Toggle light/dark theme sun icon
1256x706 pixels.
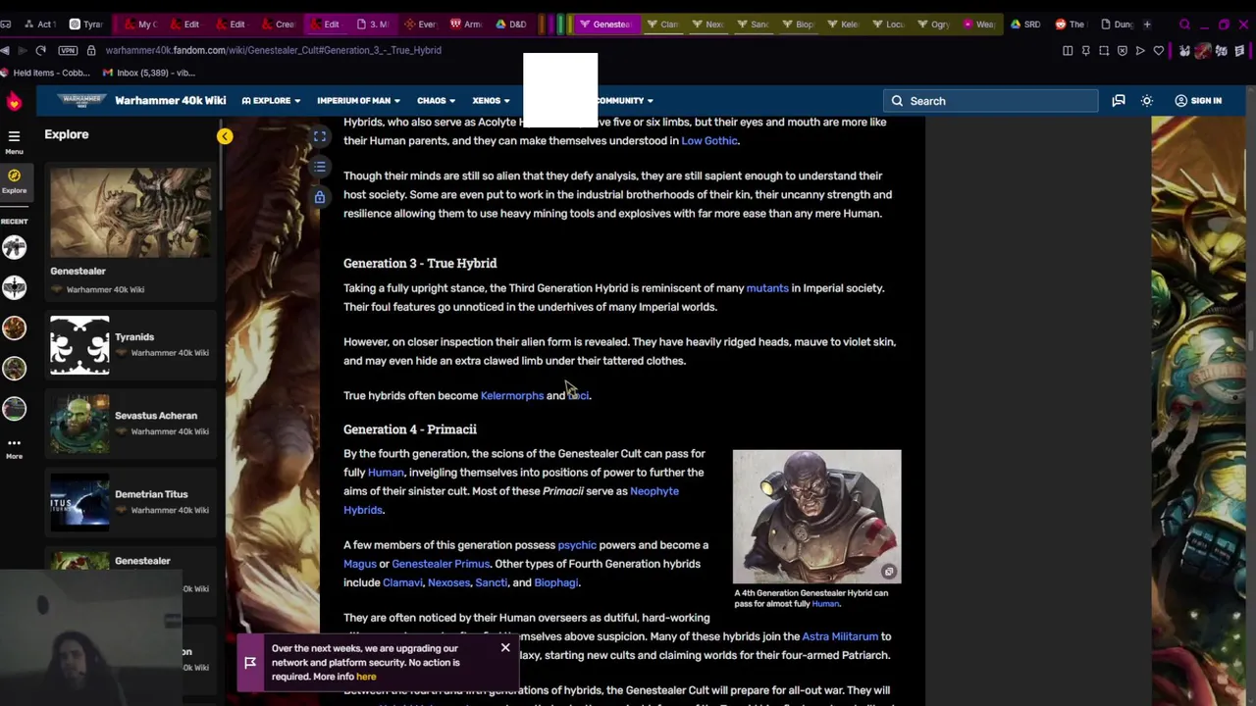(x=1147, y=101)
